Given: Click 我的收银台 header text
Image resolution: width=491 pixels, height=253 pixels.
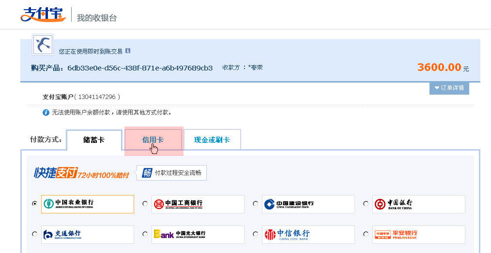Looking at the screenshot, I should pos(97,18).
